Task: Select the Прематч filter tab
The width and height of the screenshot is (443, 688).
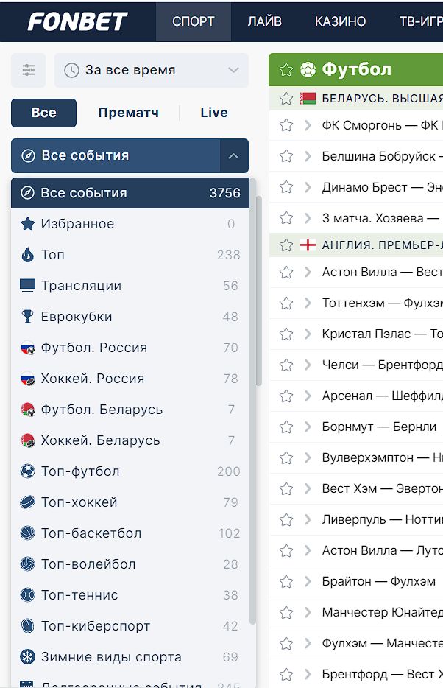Action: coord(128,113)
